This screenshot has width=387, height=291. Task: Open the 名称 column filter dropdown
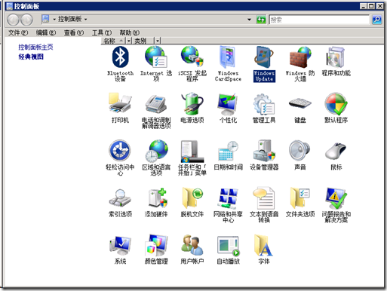click(x=129, y=41)
